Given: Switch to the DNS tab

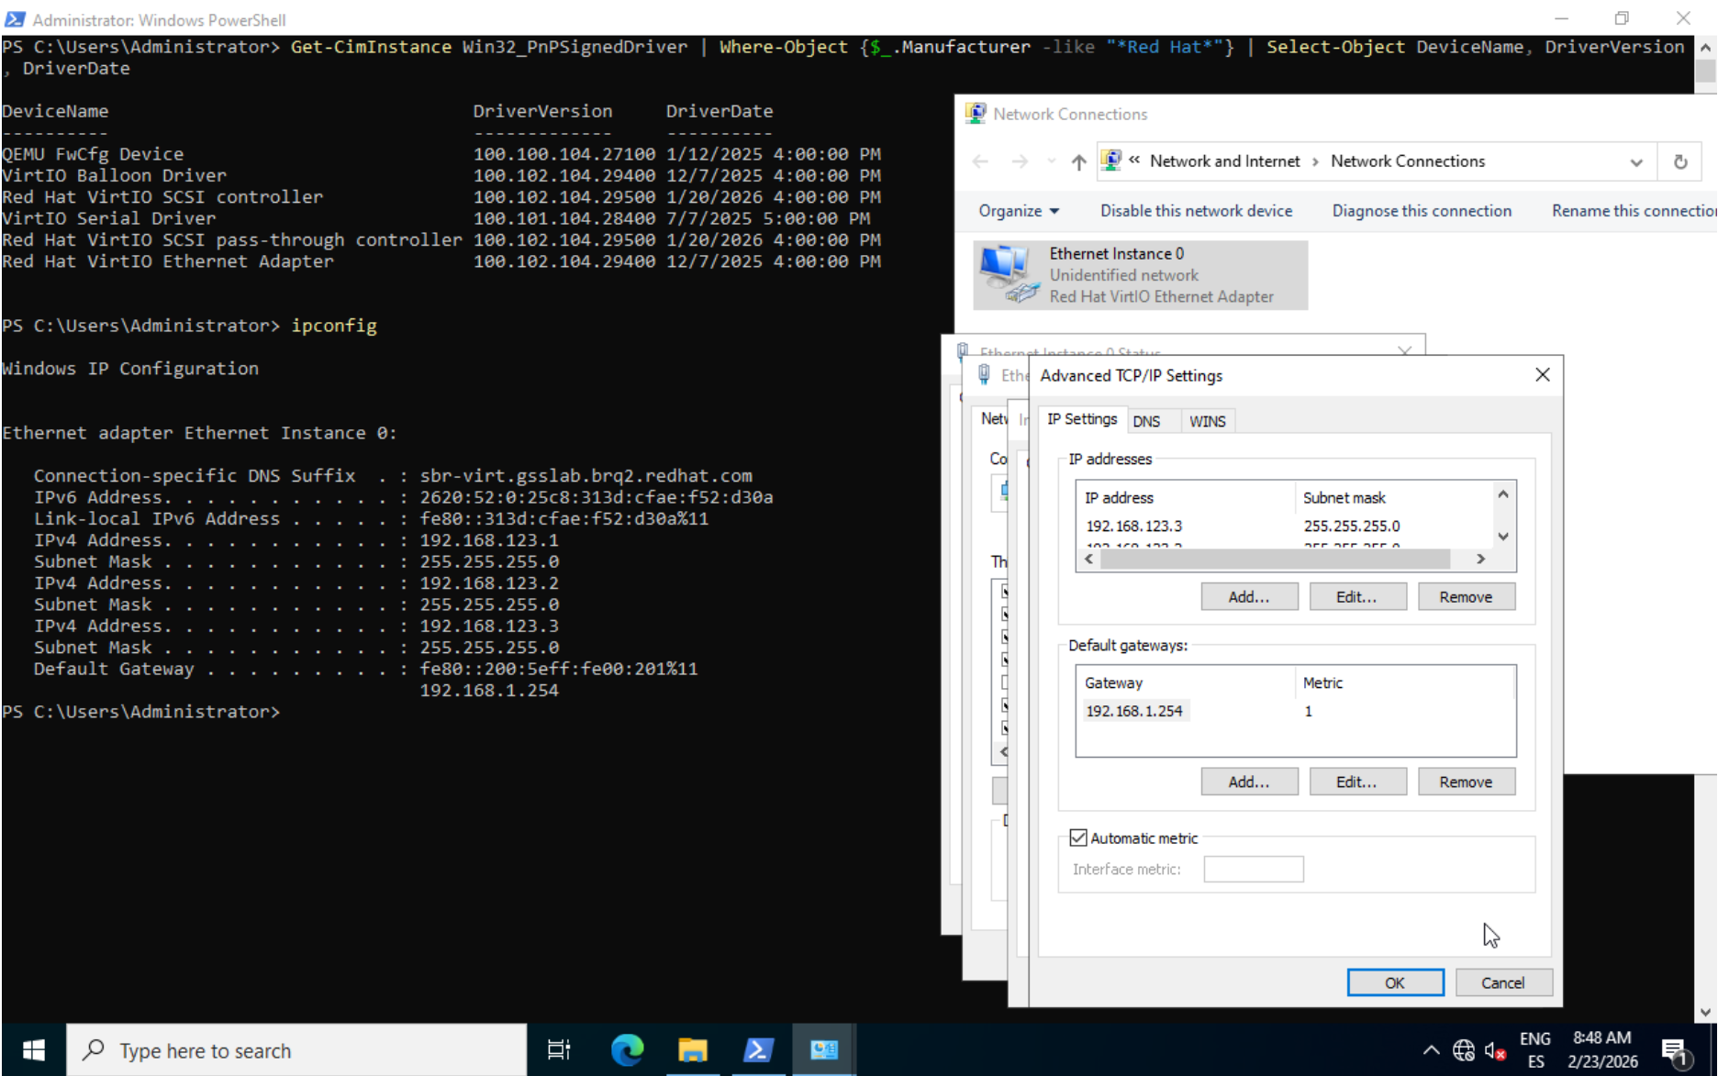Looking at the screenshot, I should (x=1146, y=421).
